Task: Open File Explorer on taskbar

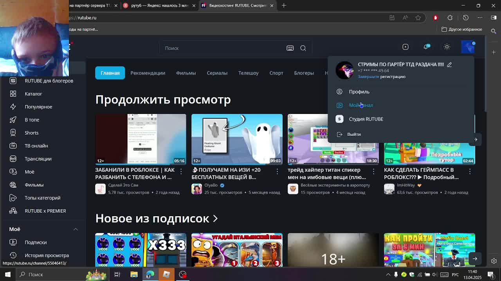Action: [134, 274]
